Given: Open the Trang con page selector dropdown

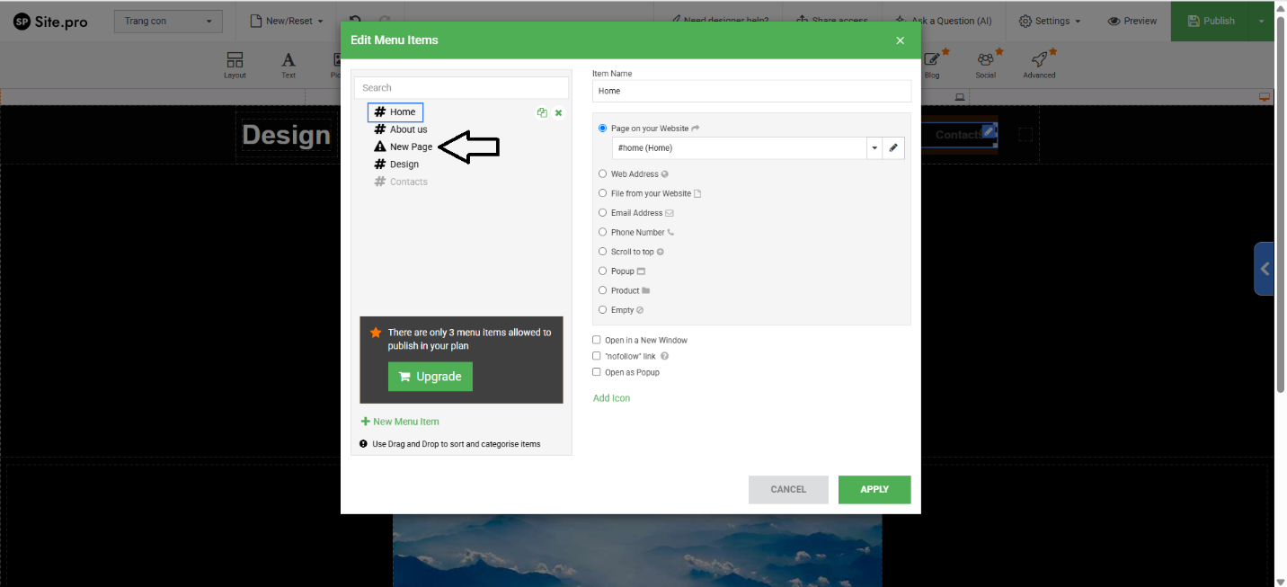Looking at the screenshot, I should pos(168,22).
